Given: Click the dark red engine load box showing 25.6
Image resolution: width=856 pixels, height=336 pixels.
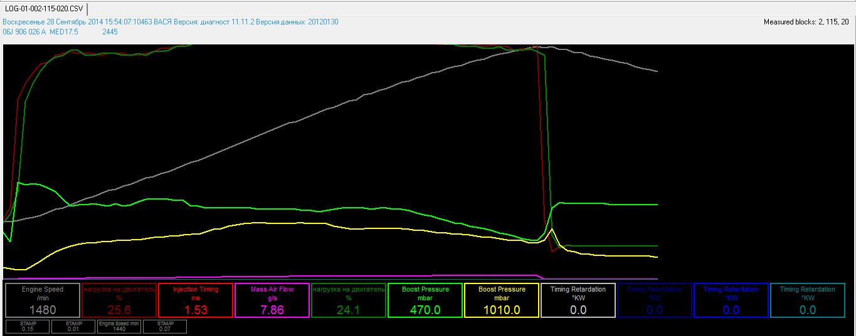Looking at the screenshot, I should 119,300.
